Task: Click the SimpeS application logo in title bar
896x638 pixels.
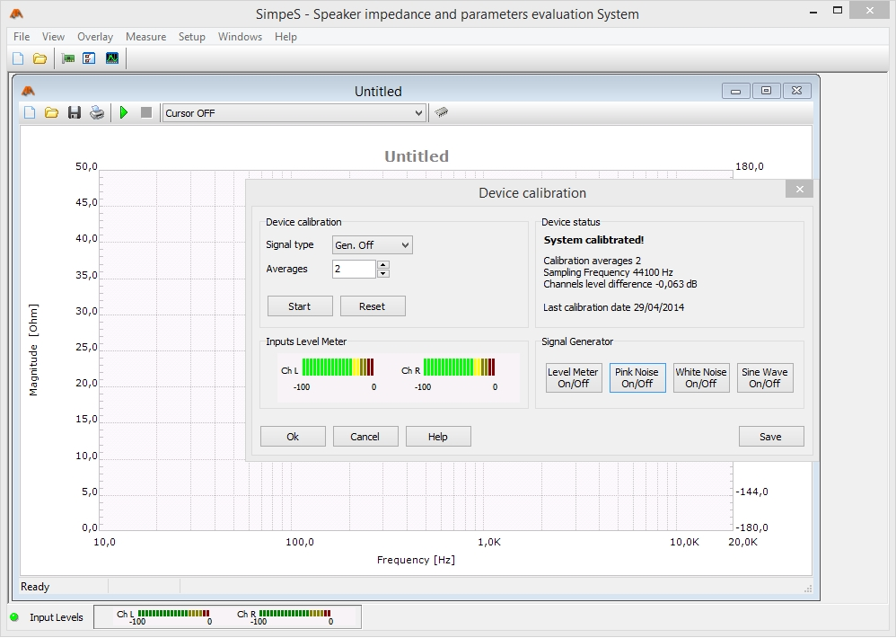Action: [16, 13]
